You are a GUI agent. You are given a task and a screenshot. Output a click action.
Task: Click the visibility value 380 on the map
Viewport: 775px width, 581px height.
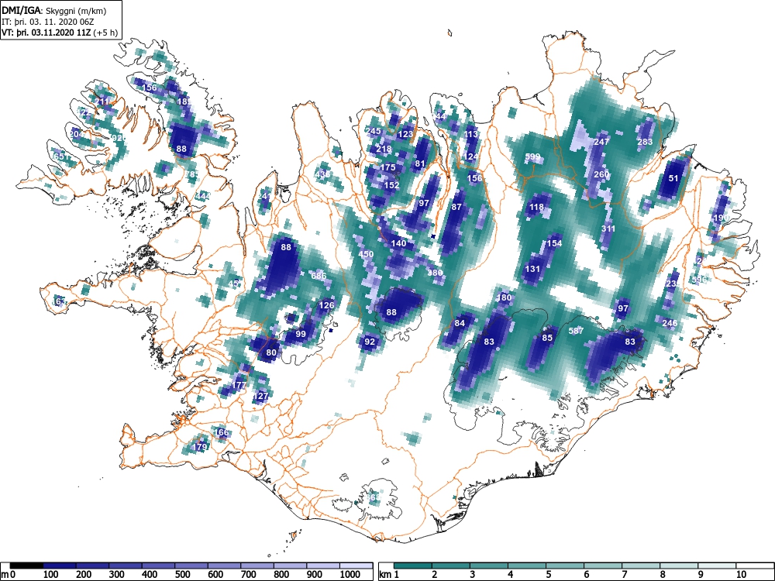click(435, 273)
